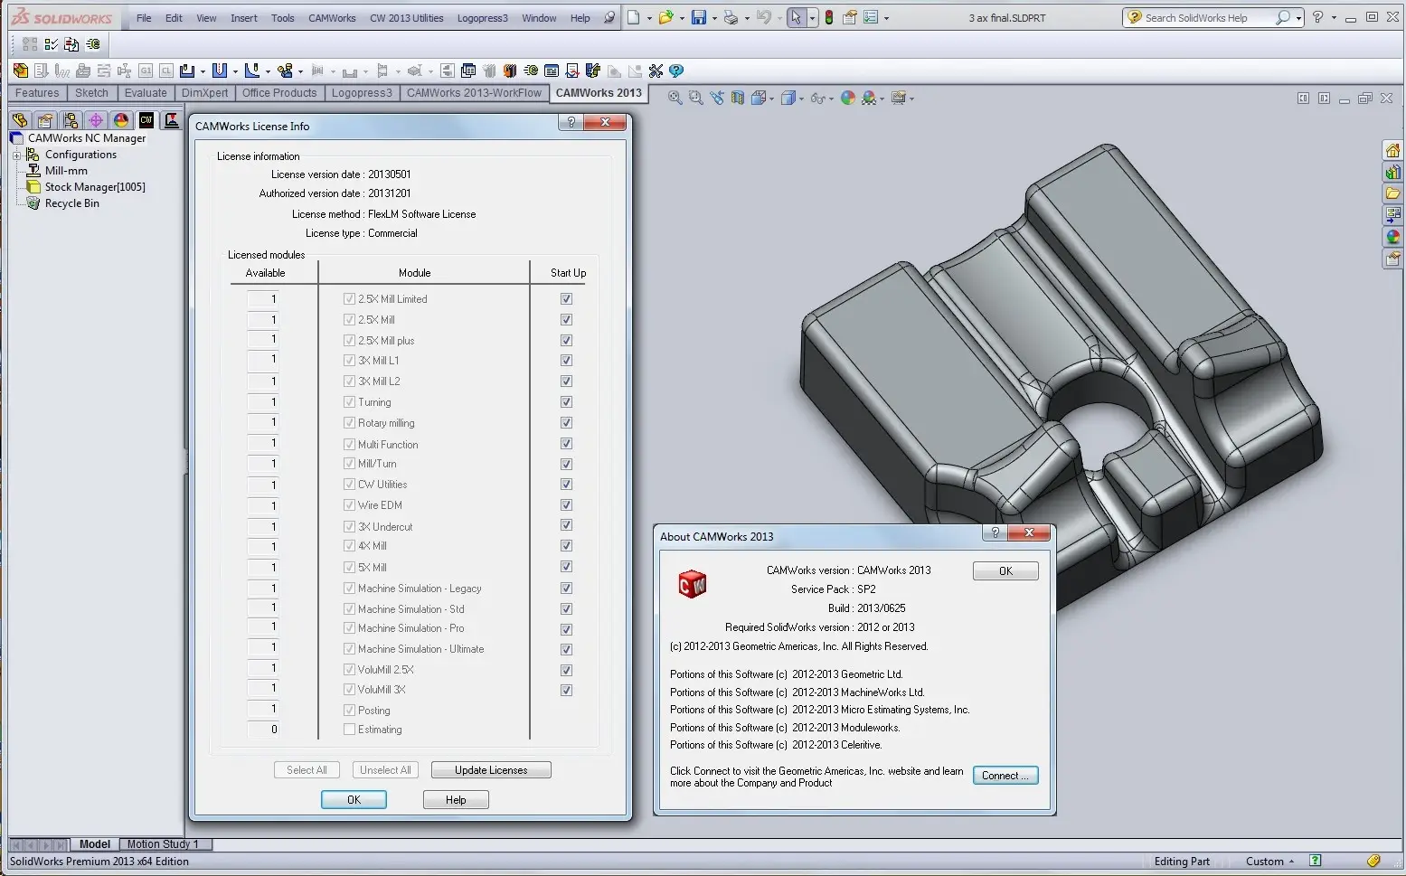Click the New document icon
The width and height of the screenshot is (1406, 876).
(634, 17)
